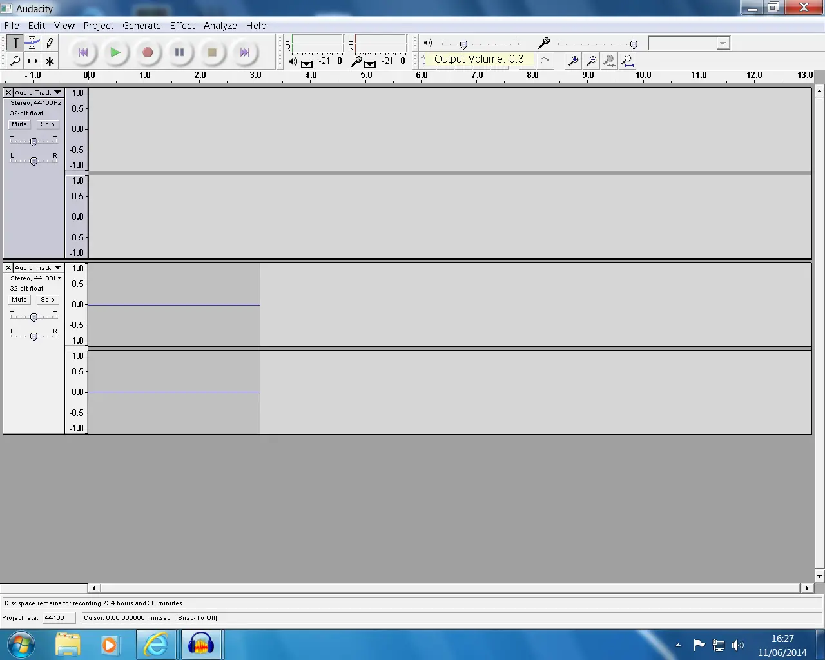Click the system tray volume icon
825x660 pixels.
738,645
